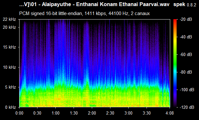Click the 2:00 time axis label
The image size is (199, 120).
[x=92, y=113]
